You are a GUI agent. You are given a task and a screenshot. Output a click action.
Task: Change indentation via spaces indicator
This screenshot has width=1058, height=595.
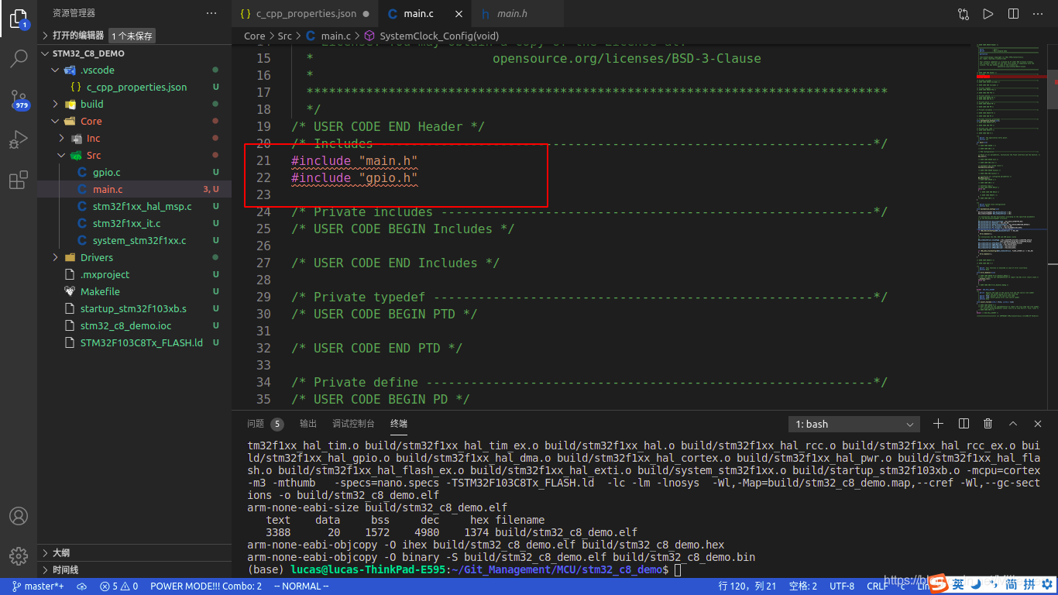pos(803,586)
